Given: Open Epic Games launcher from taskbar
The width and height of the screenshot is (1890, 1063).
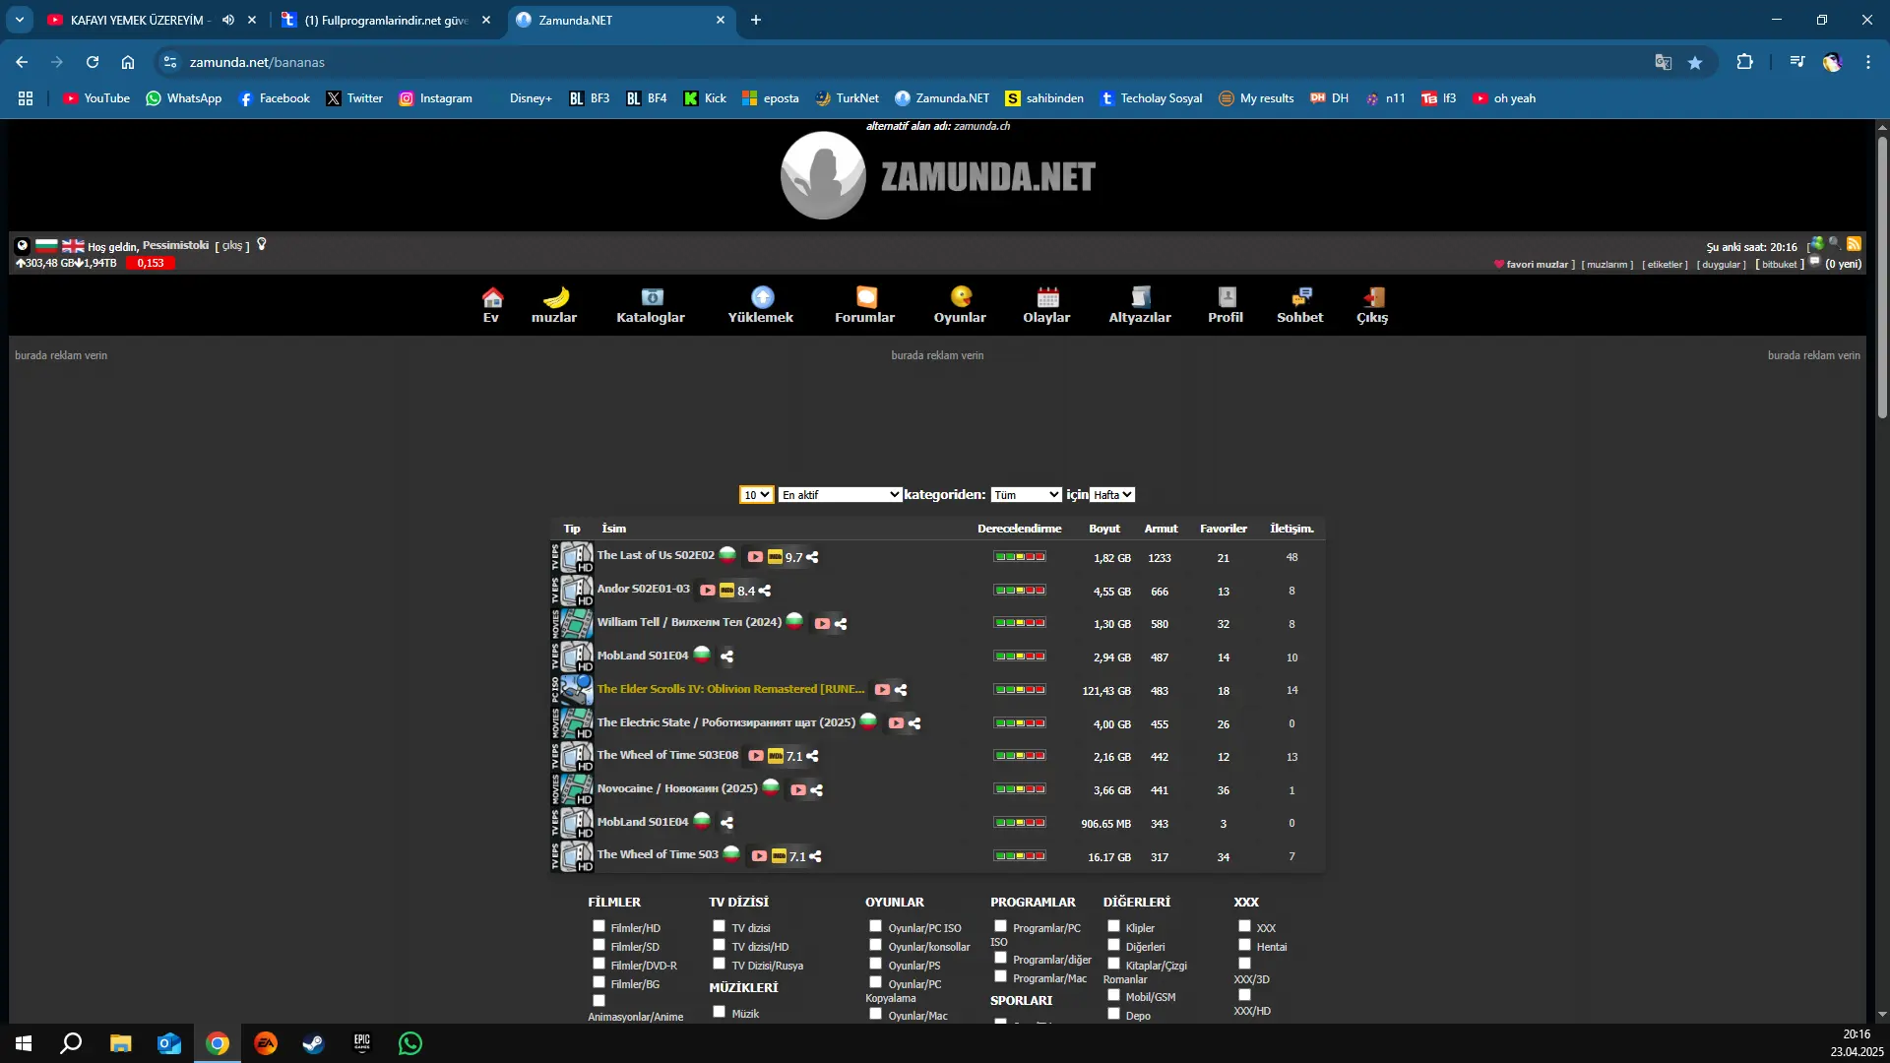Looking at the screenshot, I should tap(362, 1043).
